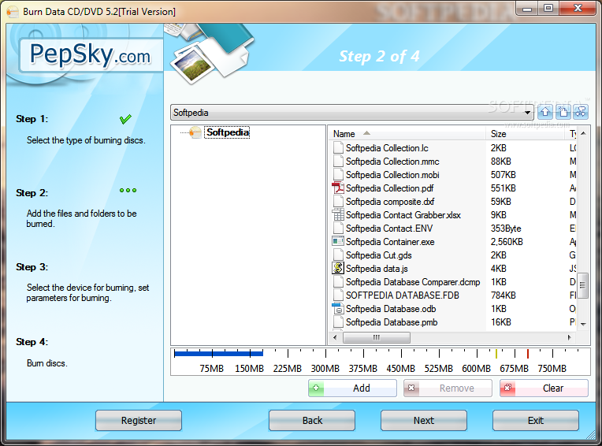
Task: Click the file icon of SOFTPEDIA DATABASE.FDB
Action: pos(338,295)
